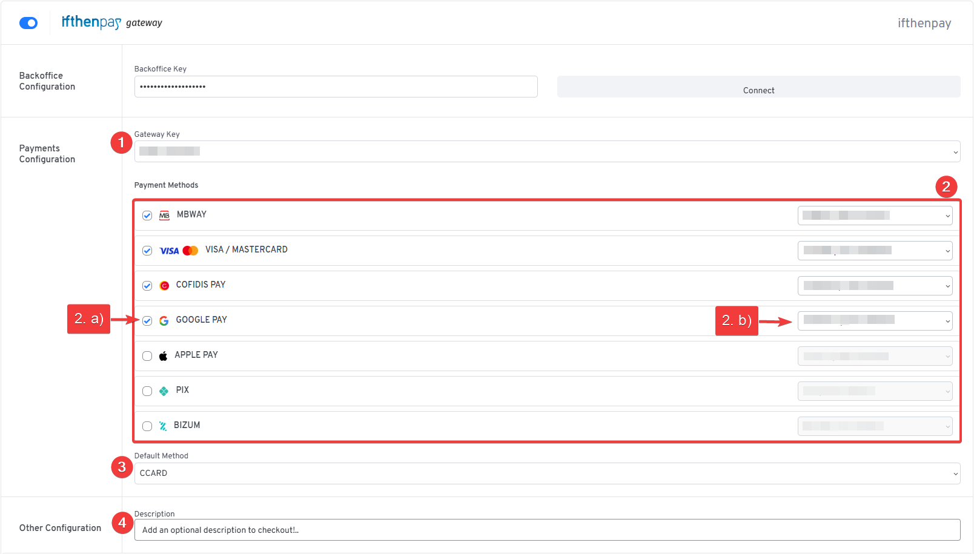Image resolution: width=974 pixels, height=554 pixels.
Task: Enable the Apple Pay payment method
Action: (147, 356)
